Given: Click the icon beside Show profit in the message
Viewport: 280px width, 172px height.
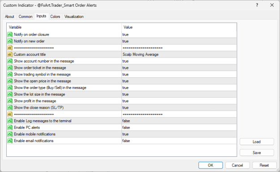Looking at the screenshot, I should pyautogui.click(x=10, y=101).
